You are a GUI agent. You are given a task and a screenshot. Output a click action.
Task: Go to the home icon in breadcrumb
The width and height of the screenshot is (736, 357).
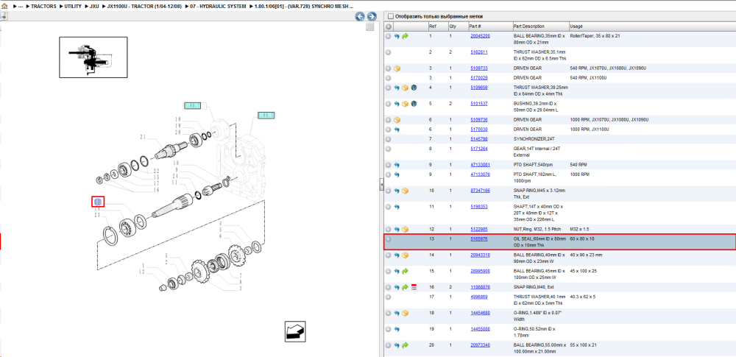4,7
